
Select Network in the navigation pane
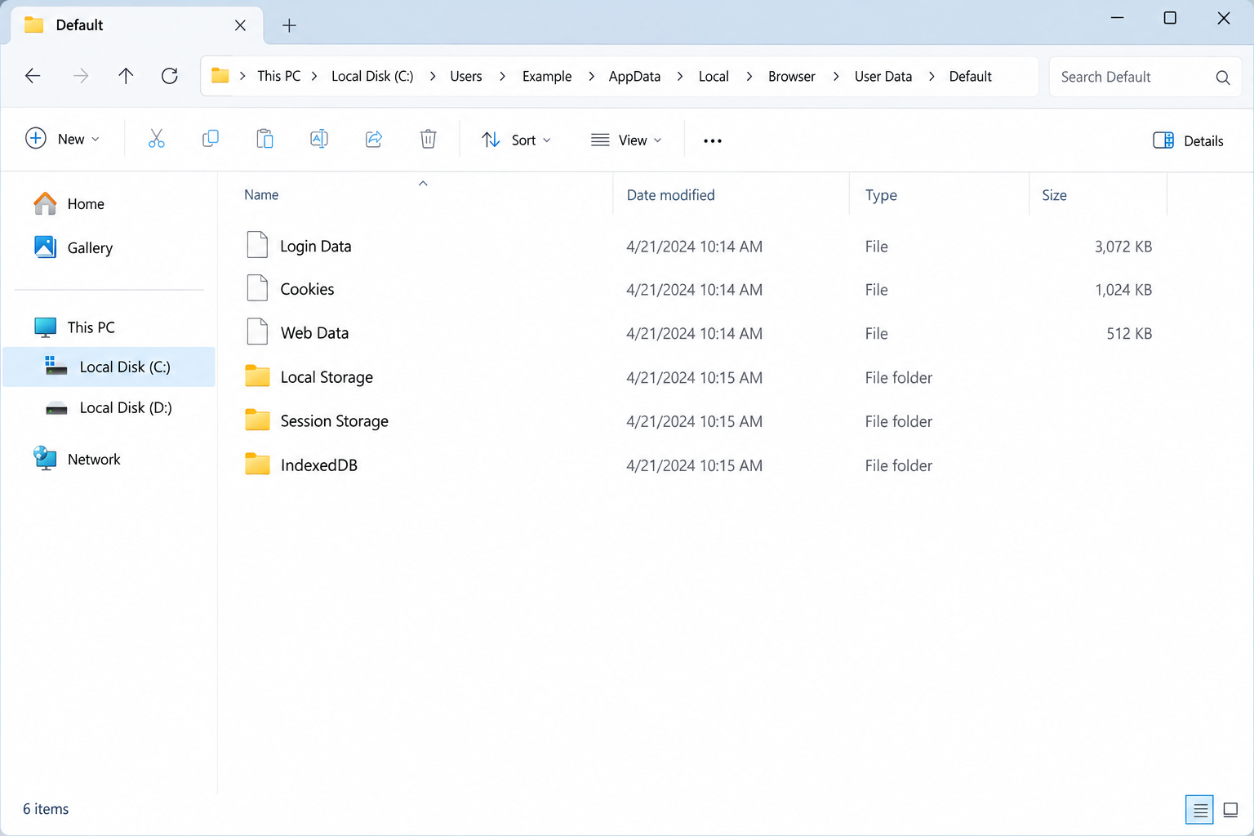pos(78,459)
